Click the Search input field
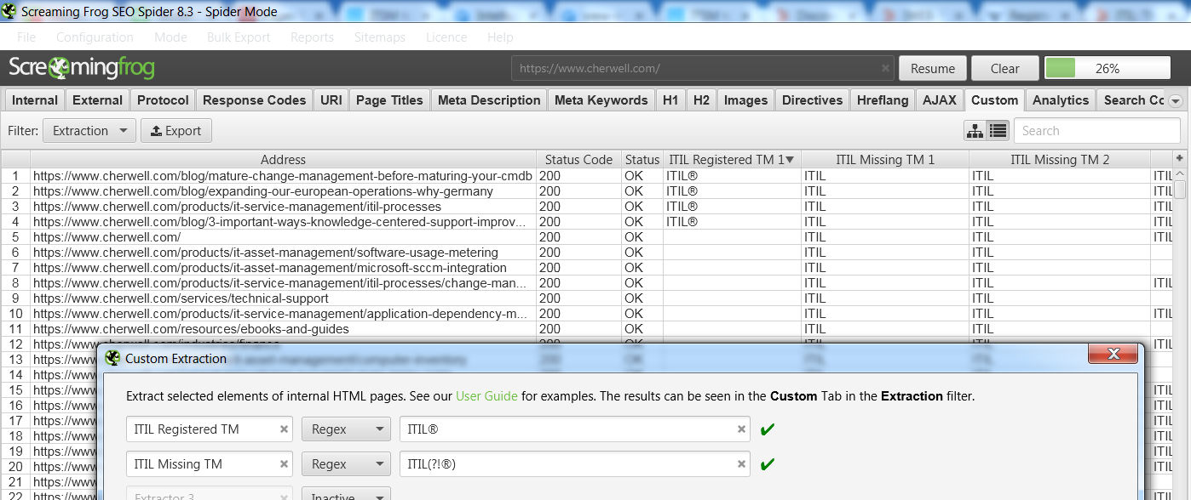The height and width of the screenshot is (500, 1191). click(x=1096, y=131)
